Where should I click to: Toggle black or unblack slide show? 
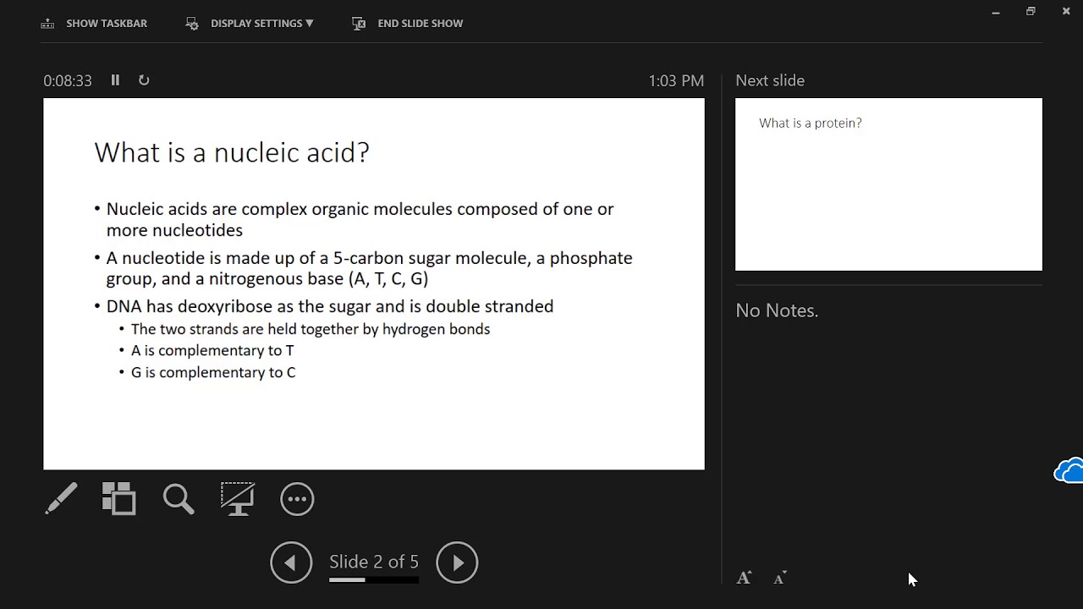coord(238,499)
